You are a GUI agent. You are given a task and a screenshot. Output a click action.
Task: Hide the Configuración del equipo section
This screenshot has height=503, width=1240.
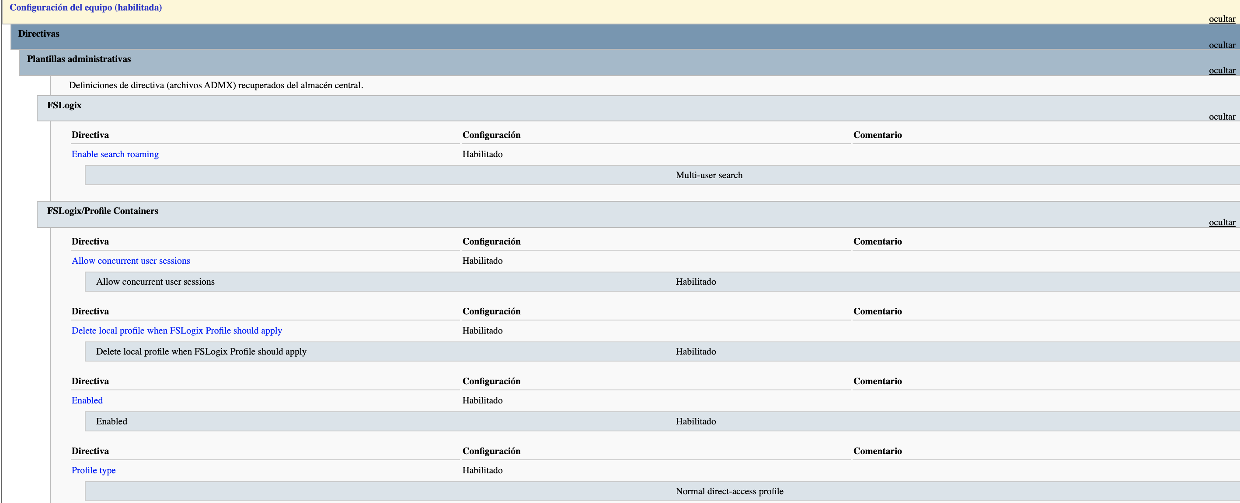pyautogui.click(x=1221, y=19)
